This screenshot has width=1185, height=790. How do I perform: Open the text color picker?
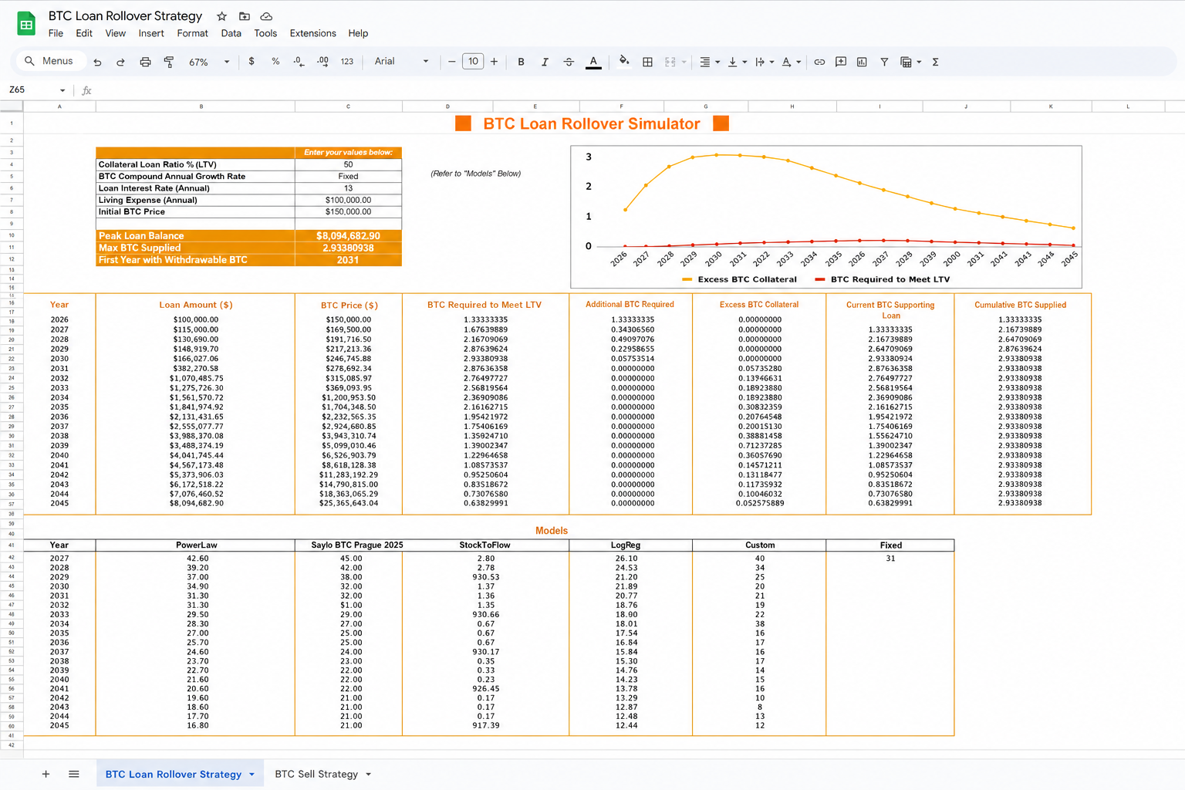593,62
